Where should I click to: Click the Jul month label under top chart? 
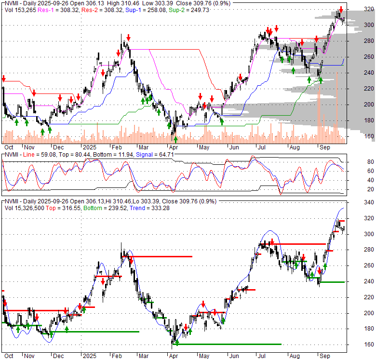point(261,147)
